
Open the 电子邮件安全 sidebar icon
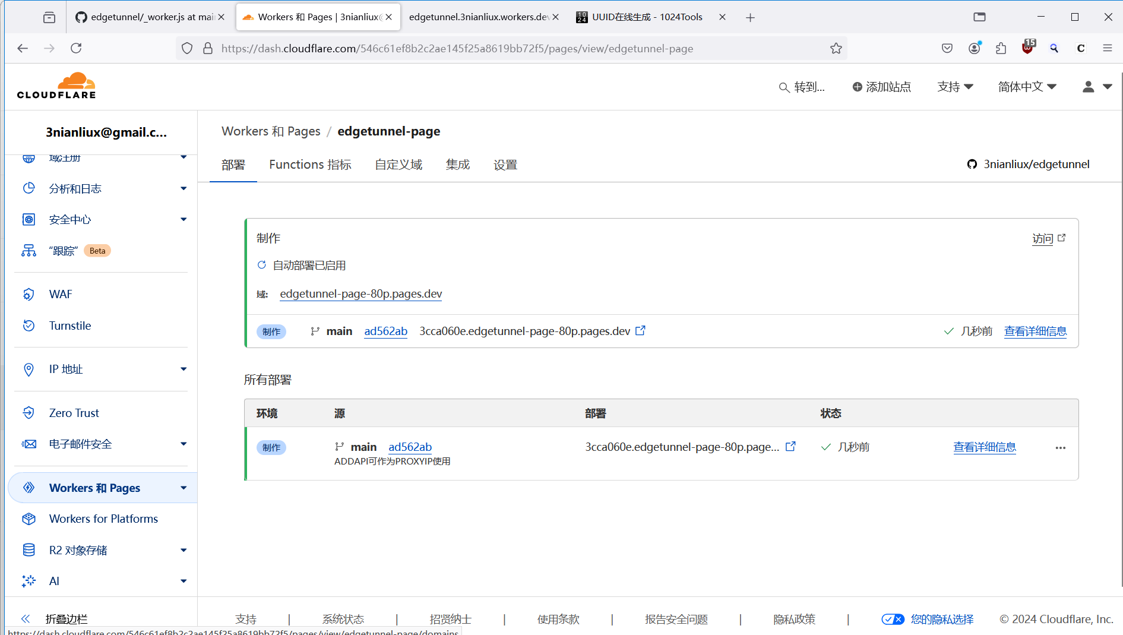pyautogui.click(x=29, y=444)
